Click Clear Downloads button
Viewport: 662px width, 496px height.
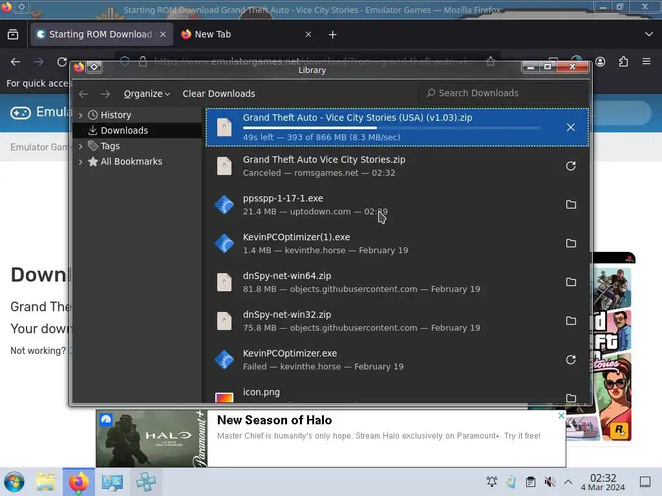[x=219, y=94]
